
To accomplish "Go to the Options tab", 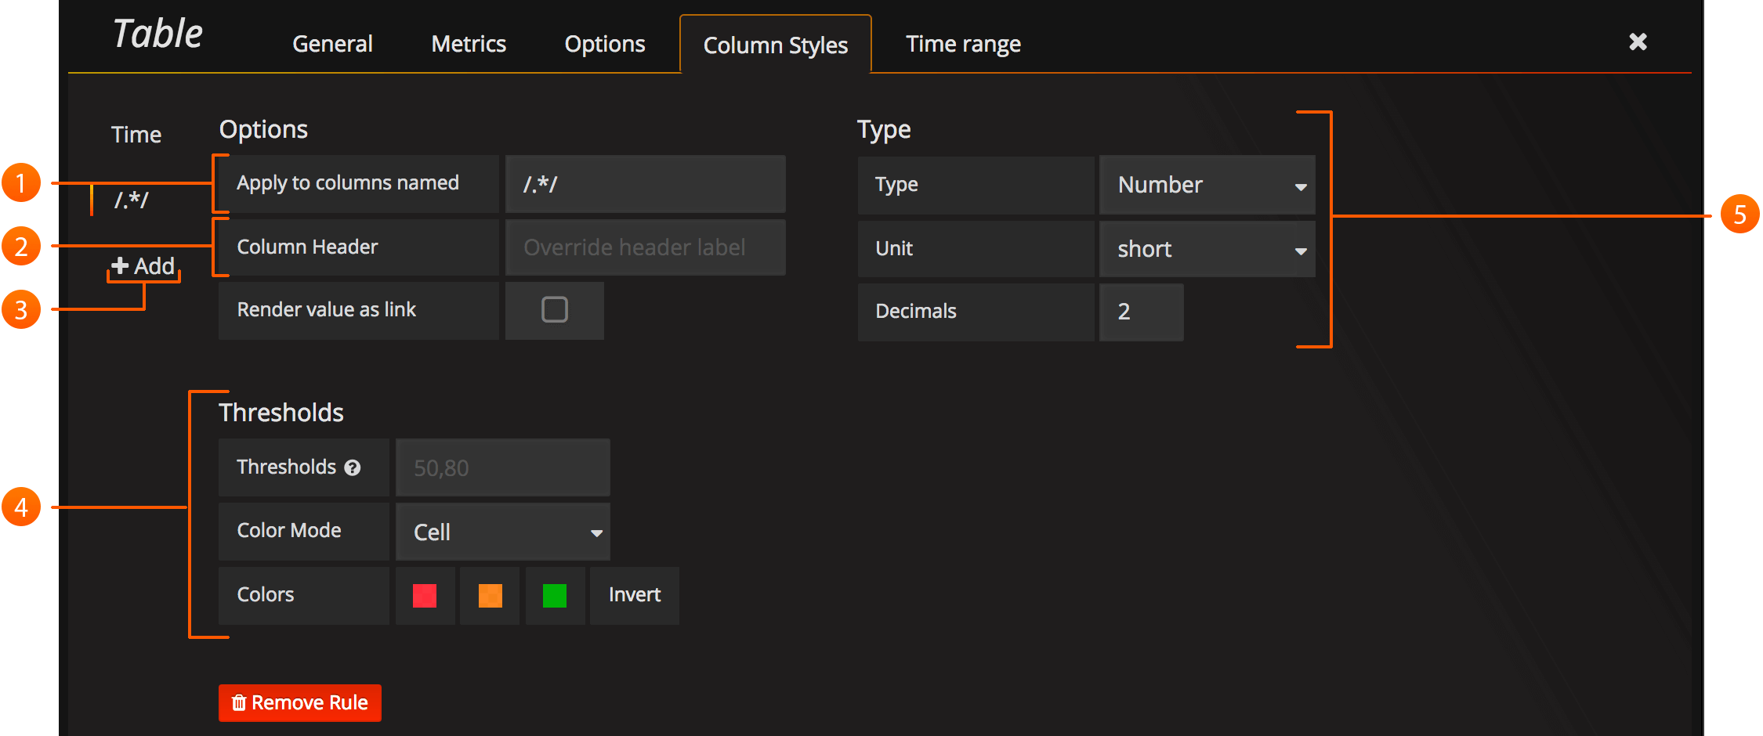I will click(605, 44).
